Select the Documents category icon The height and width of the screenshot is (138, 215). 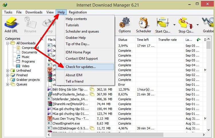[x=18, y=52]
